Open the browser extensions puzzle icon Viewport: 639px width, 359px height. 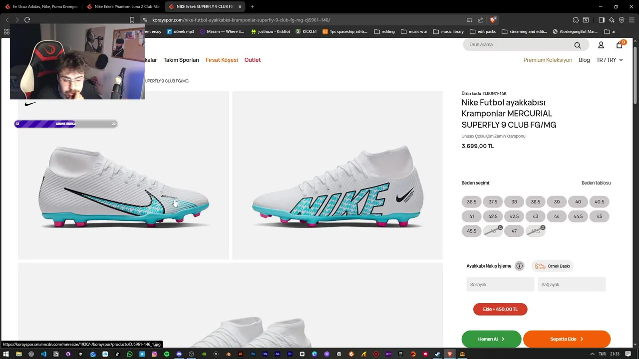576,20
